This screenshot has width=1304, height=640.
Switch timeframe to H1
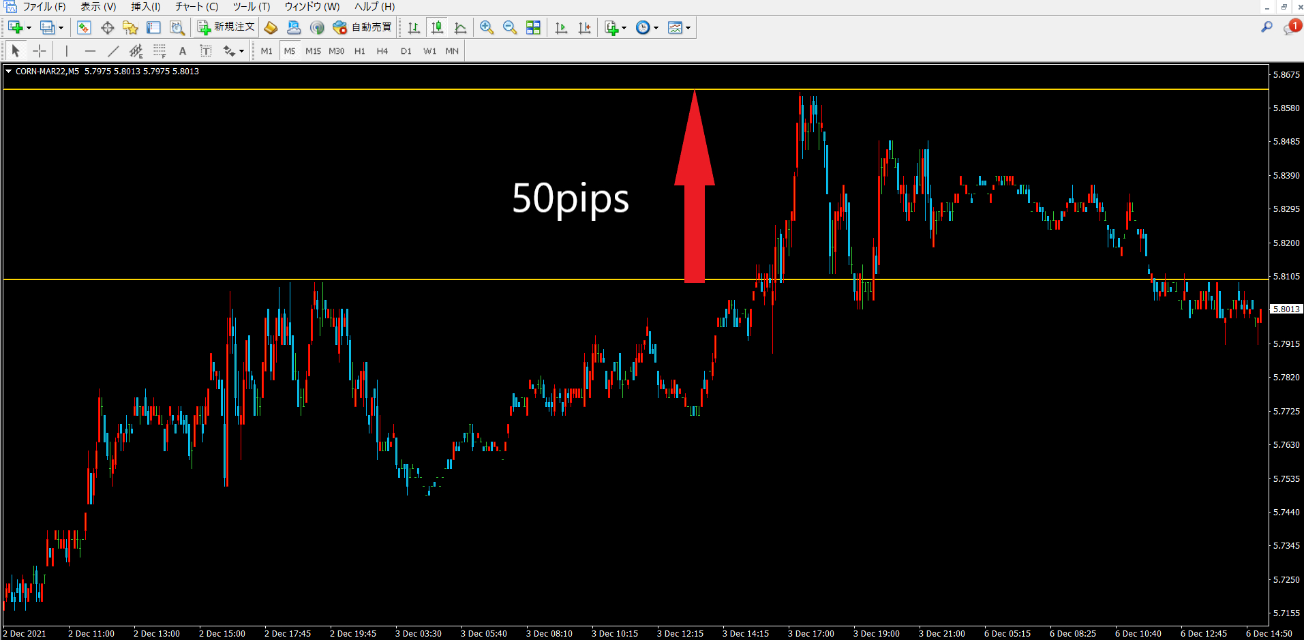tap(360, 51)
